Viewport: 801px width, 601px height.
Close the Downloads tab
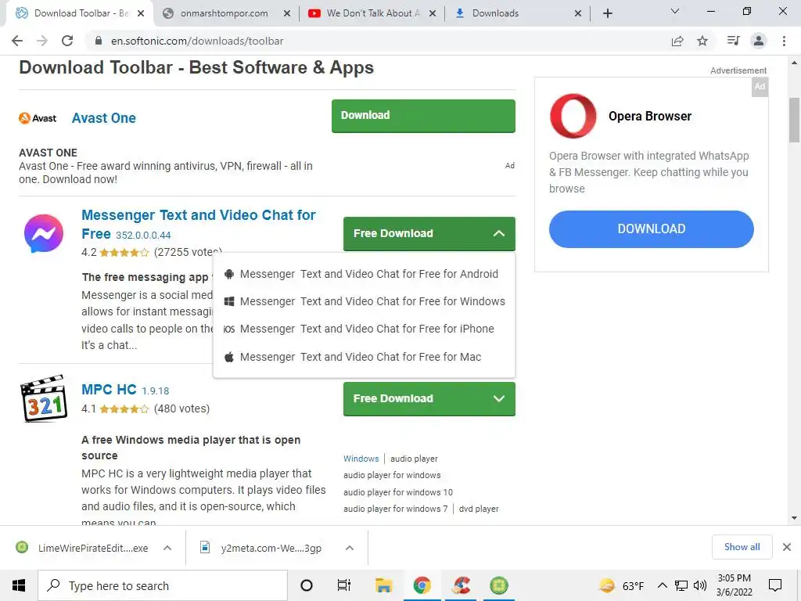click(578, 14)
